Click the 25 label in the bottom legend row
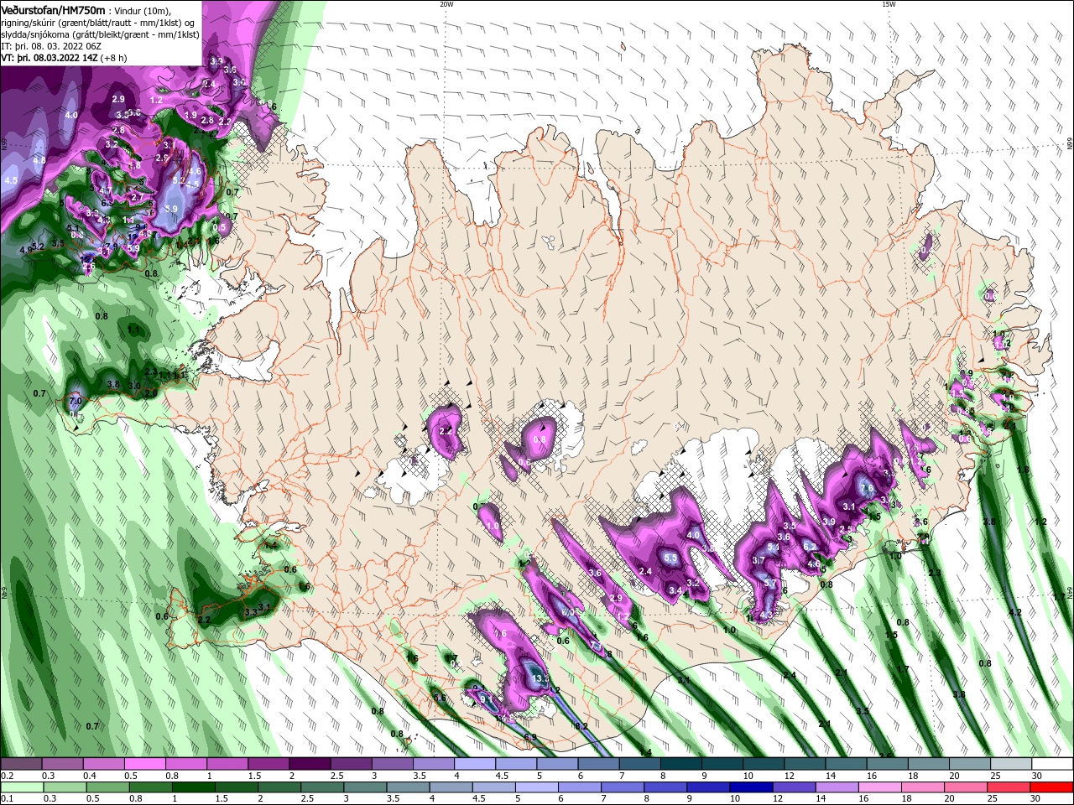The height and width of the screenshot is (805, 1074). pos(994,799)
